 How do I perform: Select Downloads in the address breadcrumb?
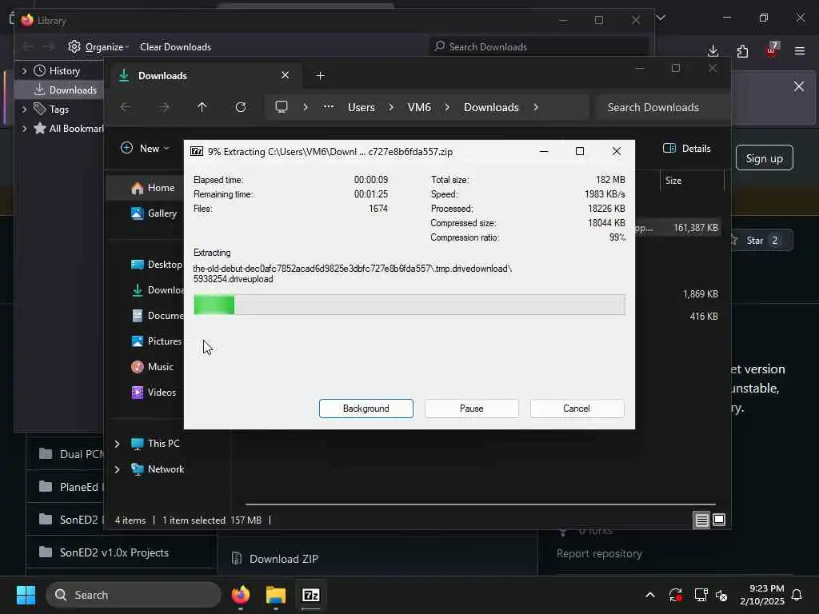[x=491, y=107]
